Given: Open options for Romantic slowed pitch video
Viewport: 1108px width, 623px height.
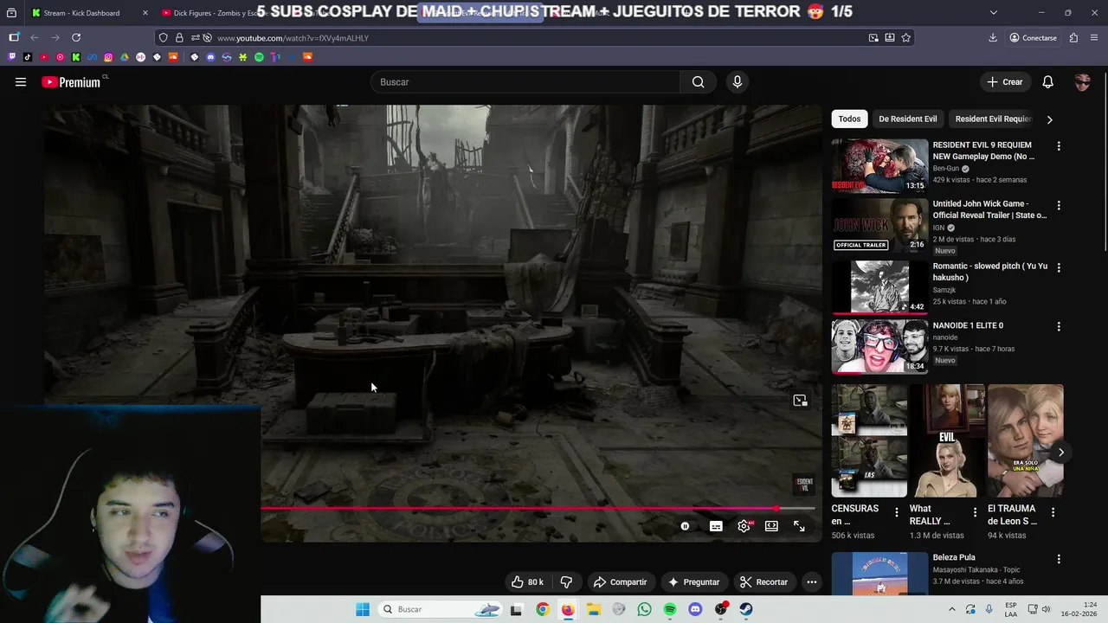Looking at the screenshot, I should (x=1058, y=267).
